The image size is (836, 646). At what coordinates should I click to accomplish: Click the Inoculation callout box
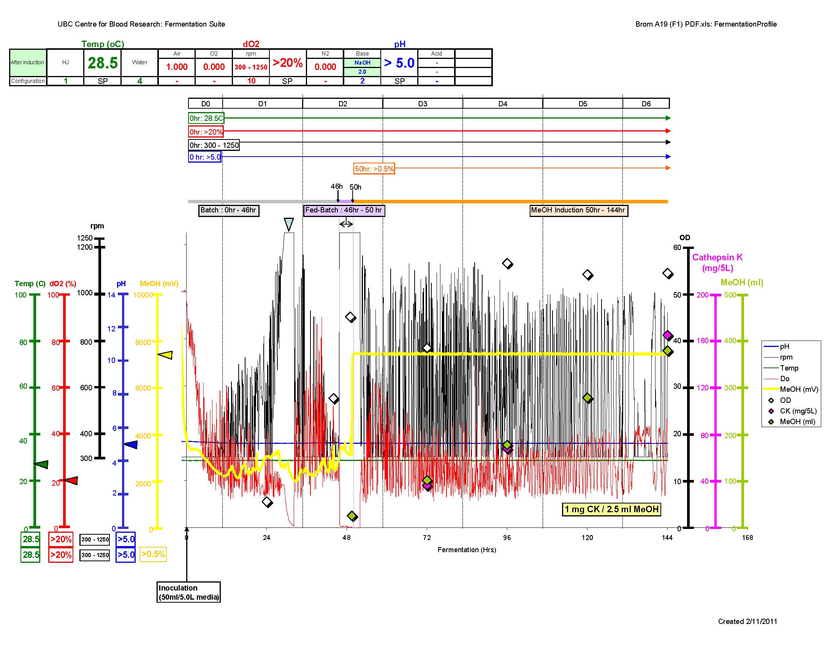point(189,592)
